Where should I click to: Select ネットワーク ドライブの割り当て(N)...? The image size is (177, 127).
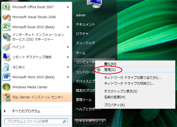132,78
